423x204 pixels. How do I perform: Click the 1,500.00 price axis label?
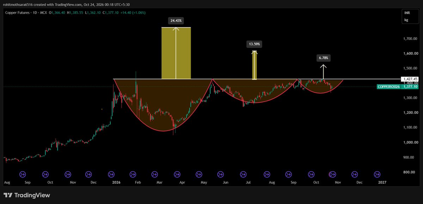coord(411,68)
